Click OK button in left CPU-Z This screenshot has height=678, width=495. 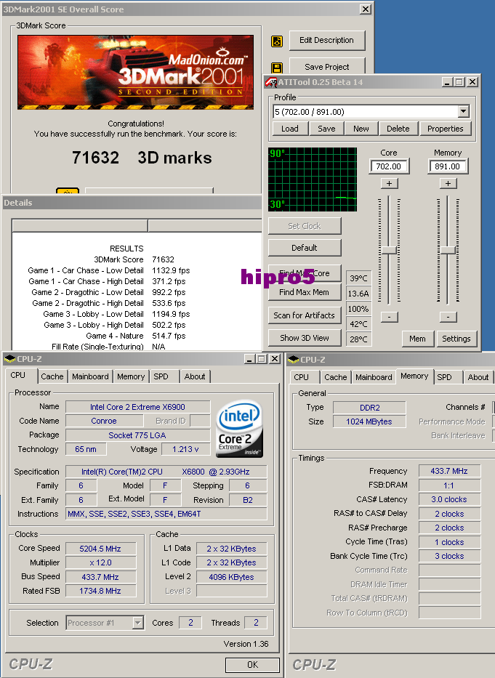click(252, 665)
